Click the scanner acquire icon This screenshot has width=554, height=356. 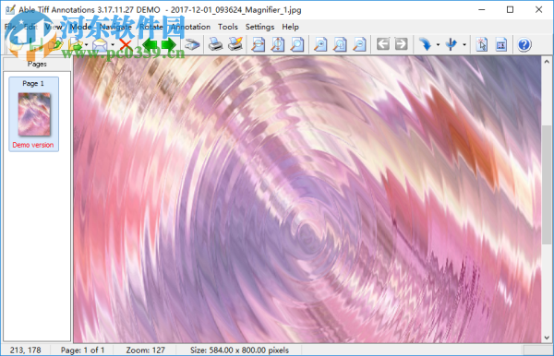[193, 45]
